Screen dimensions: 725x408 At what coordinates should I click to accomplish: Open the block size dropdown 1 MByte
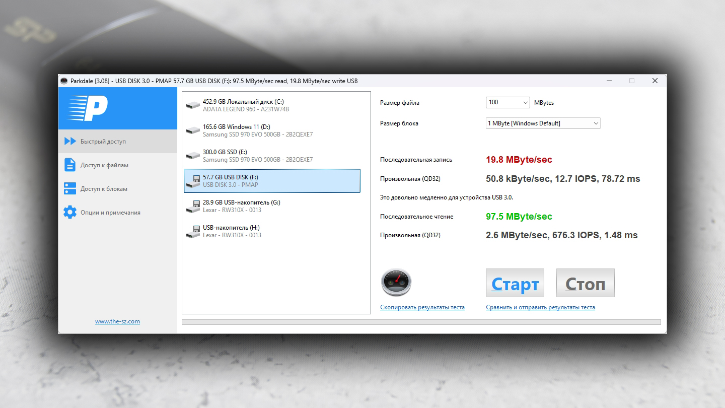[x=543, y=123]
